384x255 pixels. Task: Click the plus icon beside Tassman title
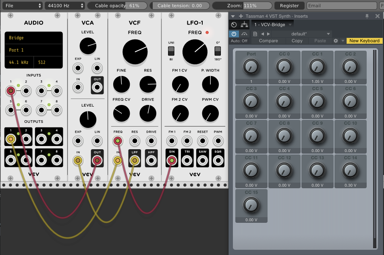click(241, 16)
